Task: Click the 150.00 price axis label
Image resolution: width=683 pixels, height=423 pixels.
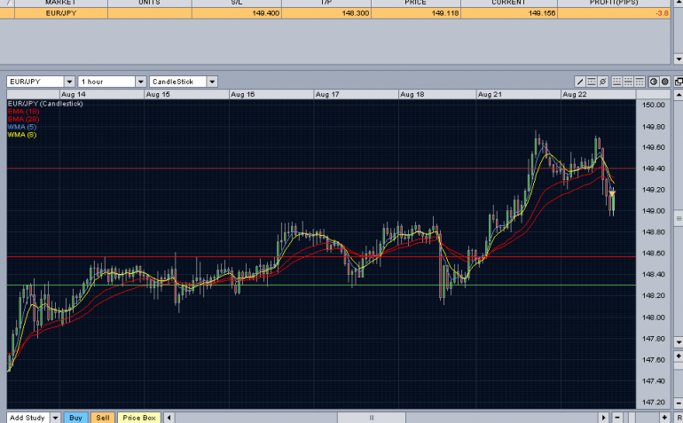Action: point(654,105)
